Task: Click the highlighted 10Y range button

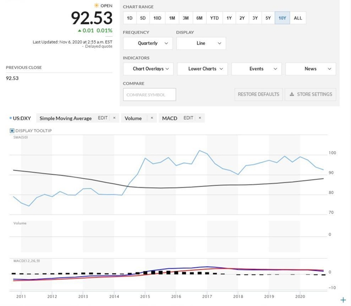Action: pyautogui.click(x=282, y=18)
